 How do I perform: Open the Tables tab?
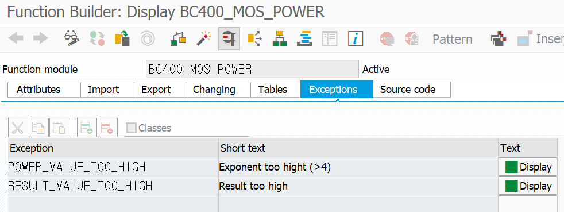276,90
